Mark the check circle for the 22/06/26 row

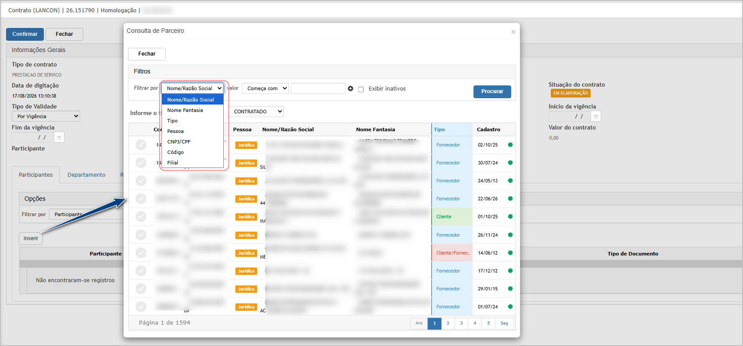pyautogui.click(x=141, y=199)
